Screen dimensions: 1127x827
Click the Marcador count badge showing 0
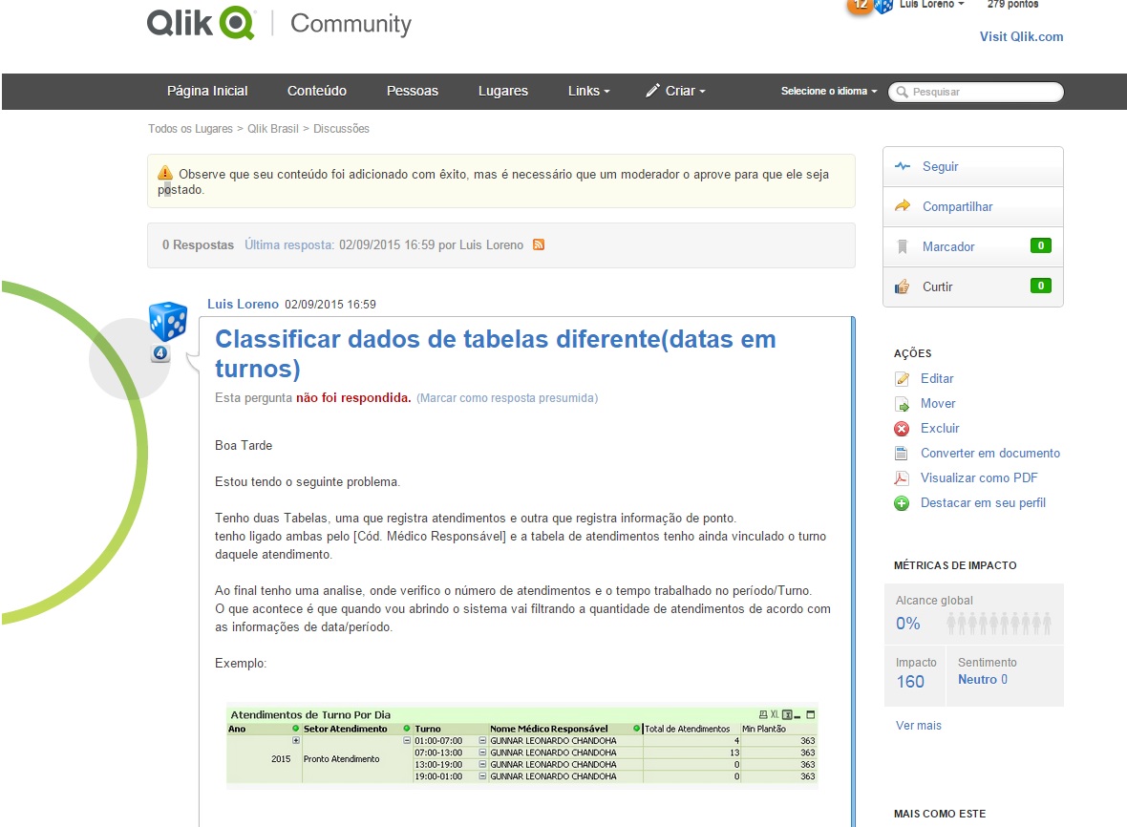pyautogui.click(x=1041, y=245)
